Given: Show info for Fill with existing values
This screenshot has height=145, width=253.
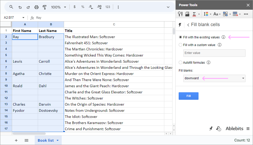Looking at the screenshot, I should click(223, 37).
